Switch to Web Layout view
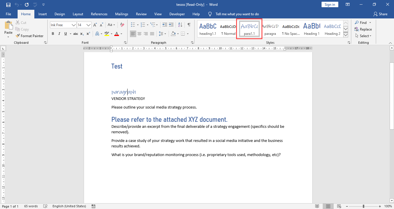The image size is (394, 209). coord(339,206)
